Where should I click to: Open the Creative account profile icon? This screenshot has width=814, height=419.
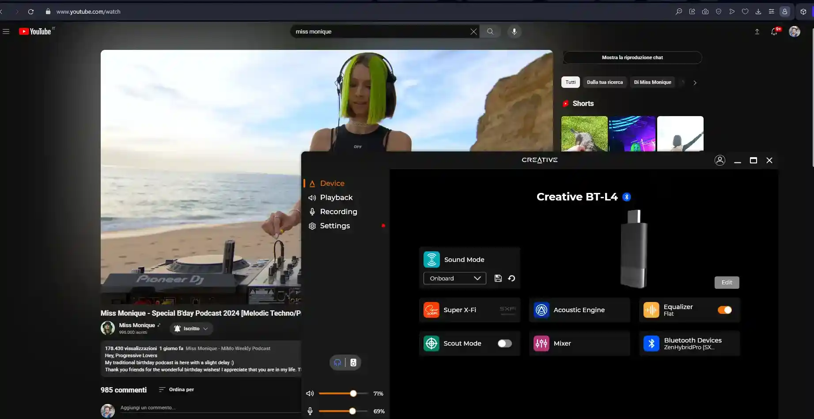(720, 160)
